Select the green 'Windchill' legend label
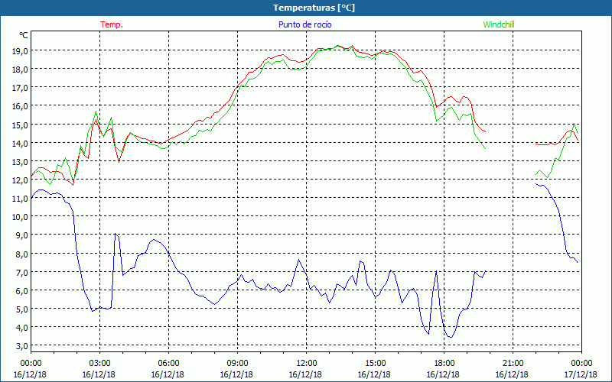This screenshot has width=612, height=382. [499, 24]
